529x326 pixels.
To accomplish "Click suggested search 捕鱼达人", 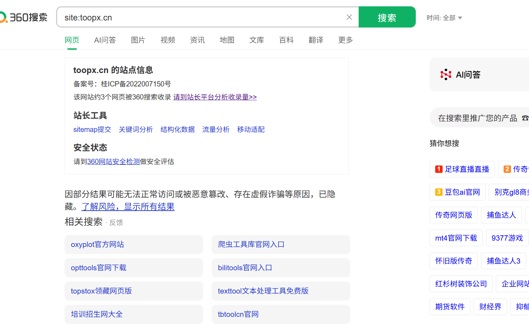I will (x=501, y=215).
